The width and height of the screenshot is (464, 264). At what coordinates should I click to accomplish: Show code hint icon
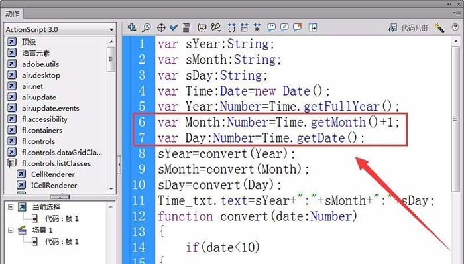202,27
